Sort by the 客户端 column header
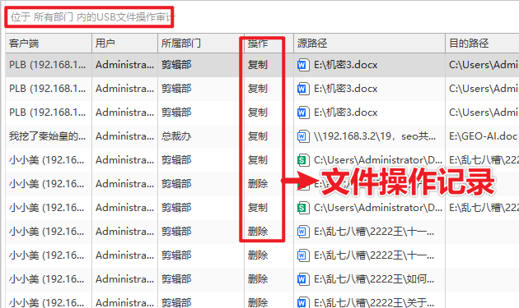519x308 pixels. point(49,44)
